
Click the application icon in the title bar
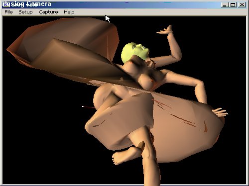[6, 4]
